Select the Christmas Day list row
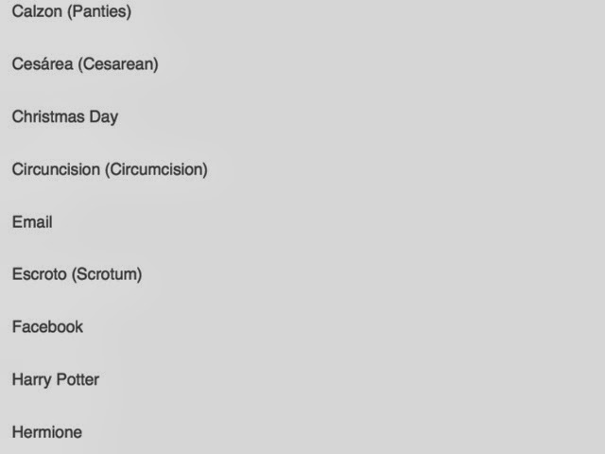 (x=65, y=117)
